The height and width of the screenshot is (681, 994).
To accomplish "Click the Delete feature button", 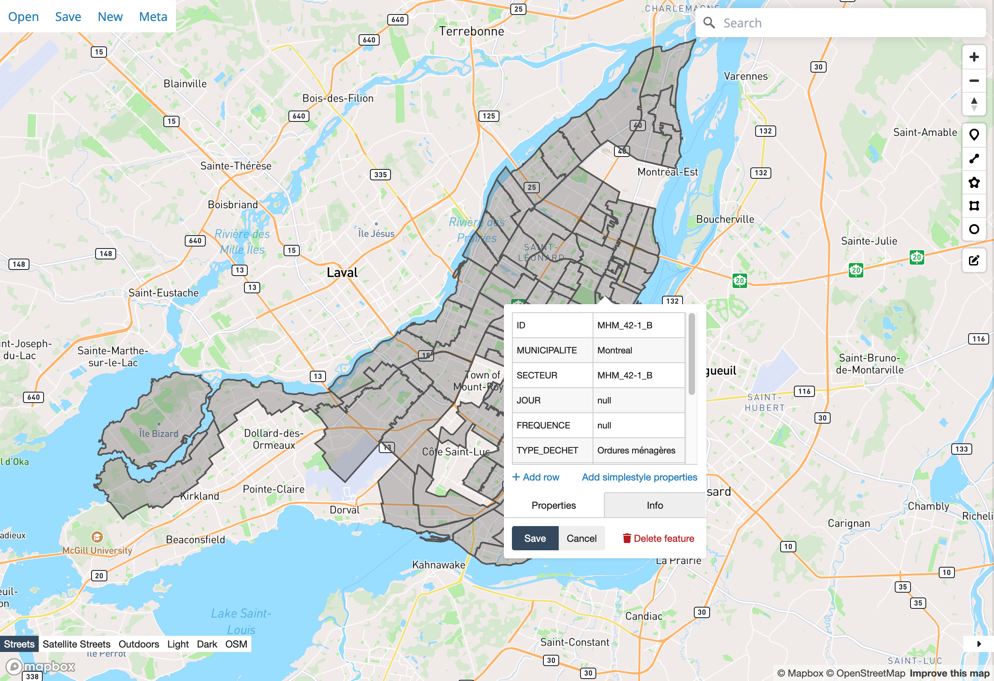I will tap(658, 538).
